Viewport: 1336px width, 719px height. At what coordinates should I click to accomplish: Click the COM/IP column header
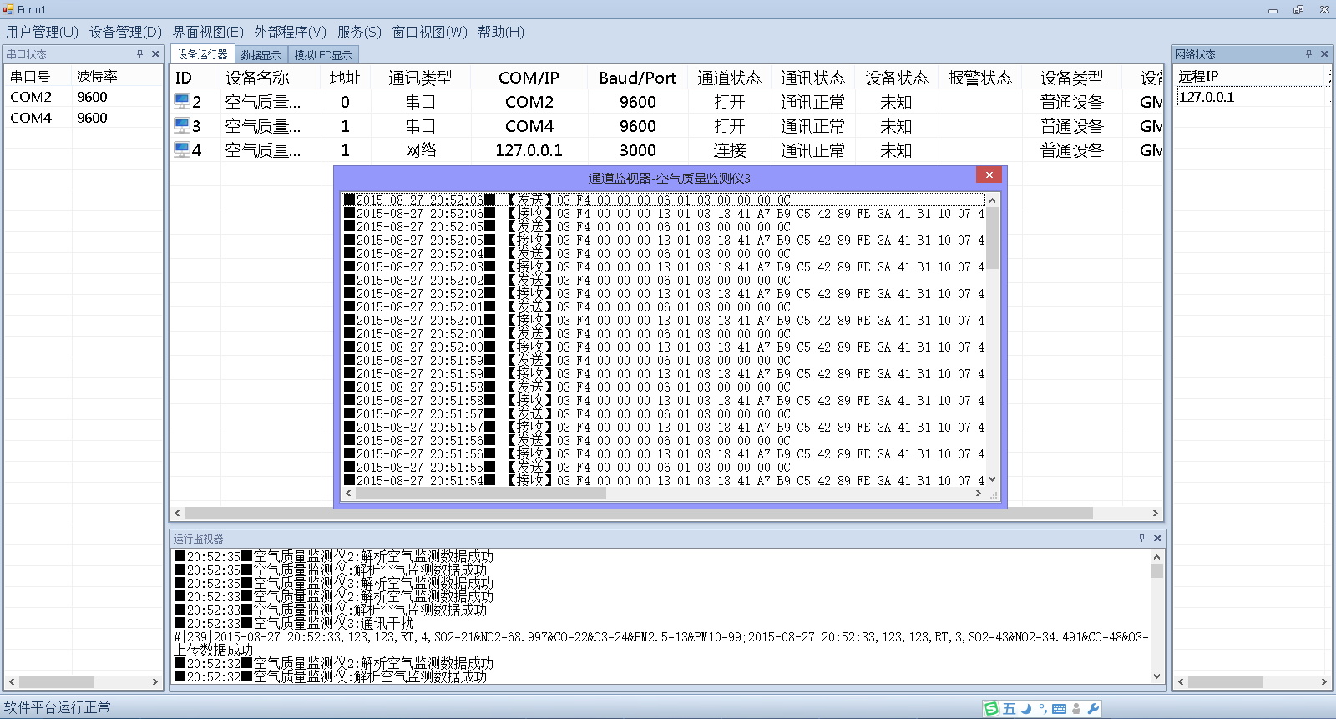coord(529,78)
